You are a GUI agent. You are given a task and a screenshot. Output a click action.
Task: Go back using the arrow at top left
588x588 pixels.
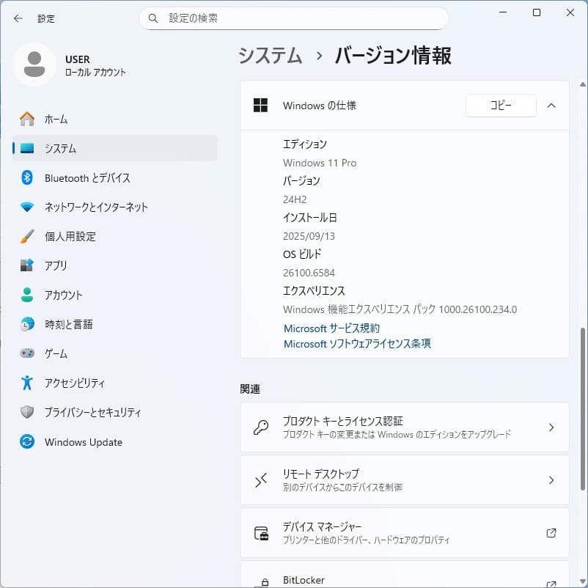[x=17, y=18]
